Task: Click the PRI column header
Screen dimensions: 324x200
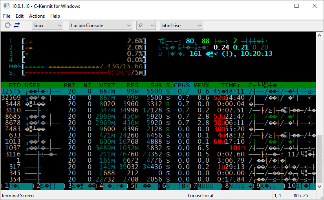Action: click(x=70, y=85)
